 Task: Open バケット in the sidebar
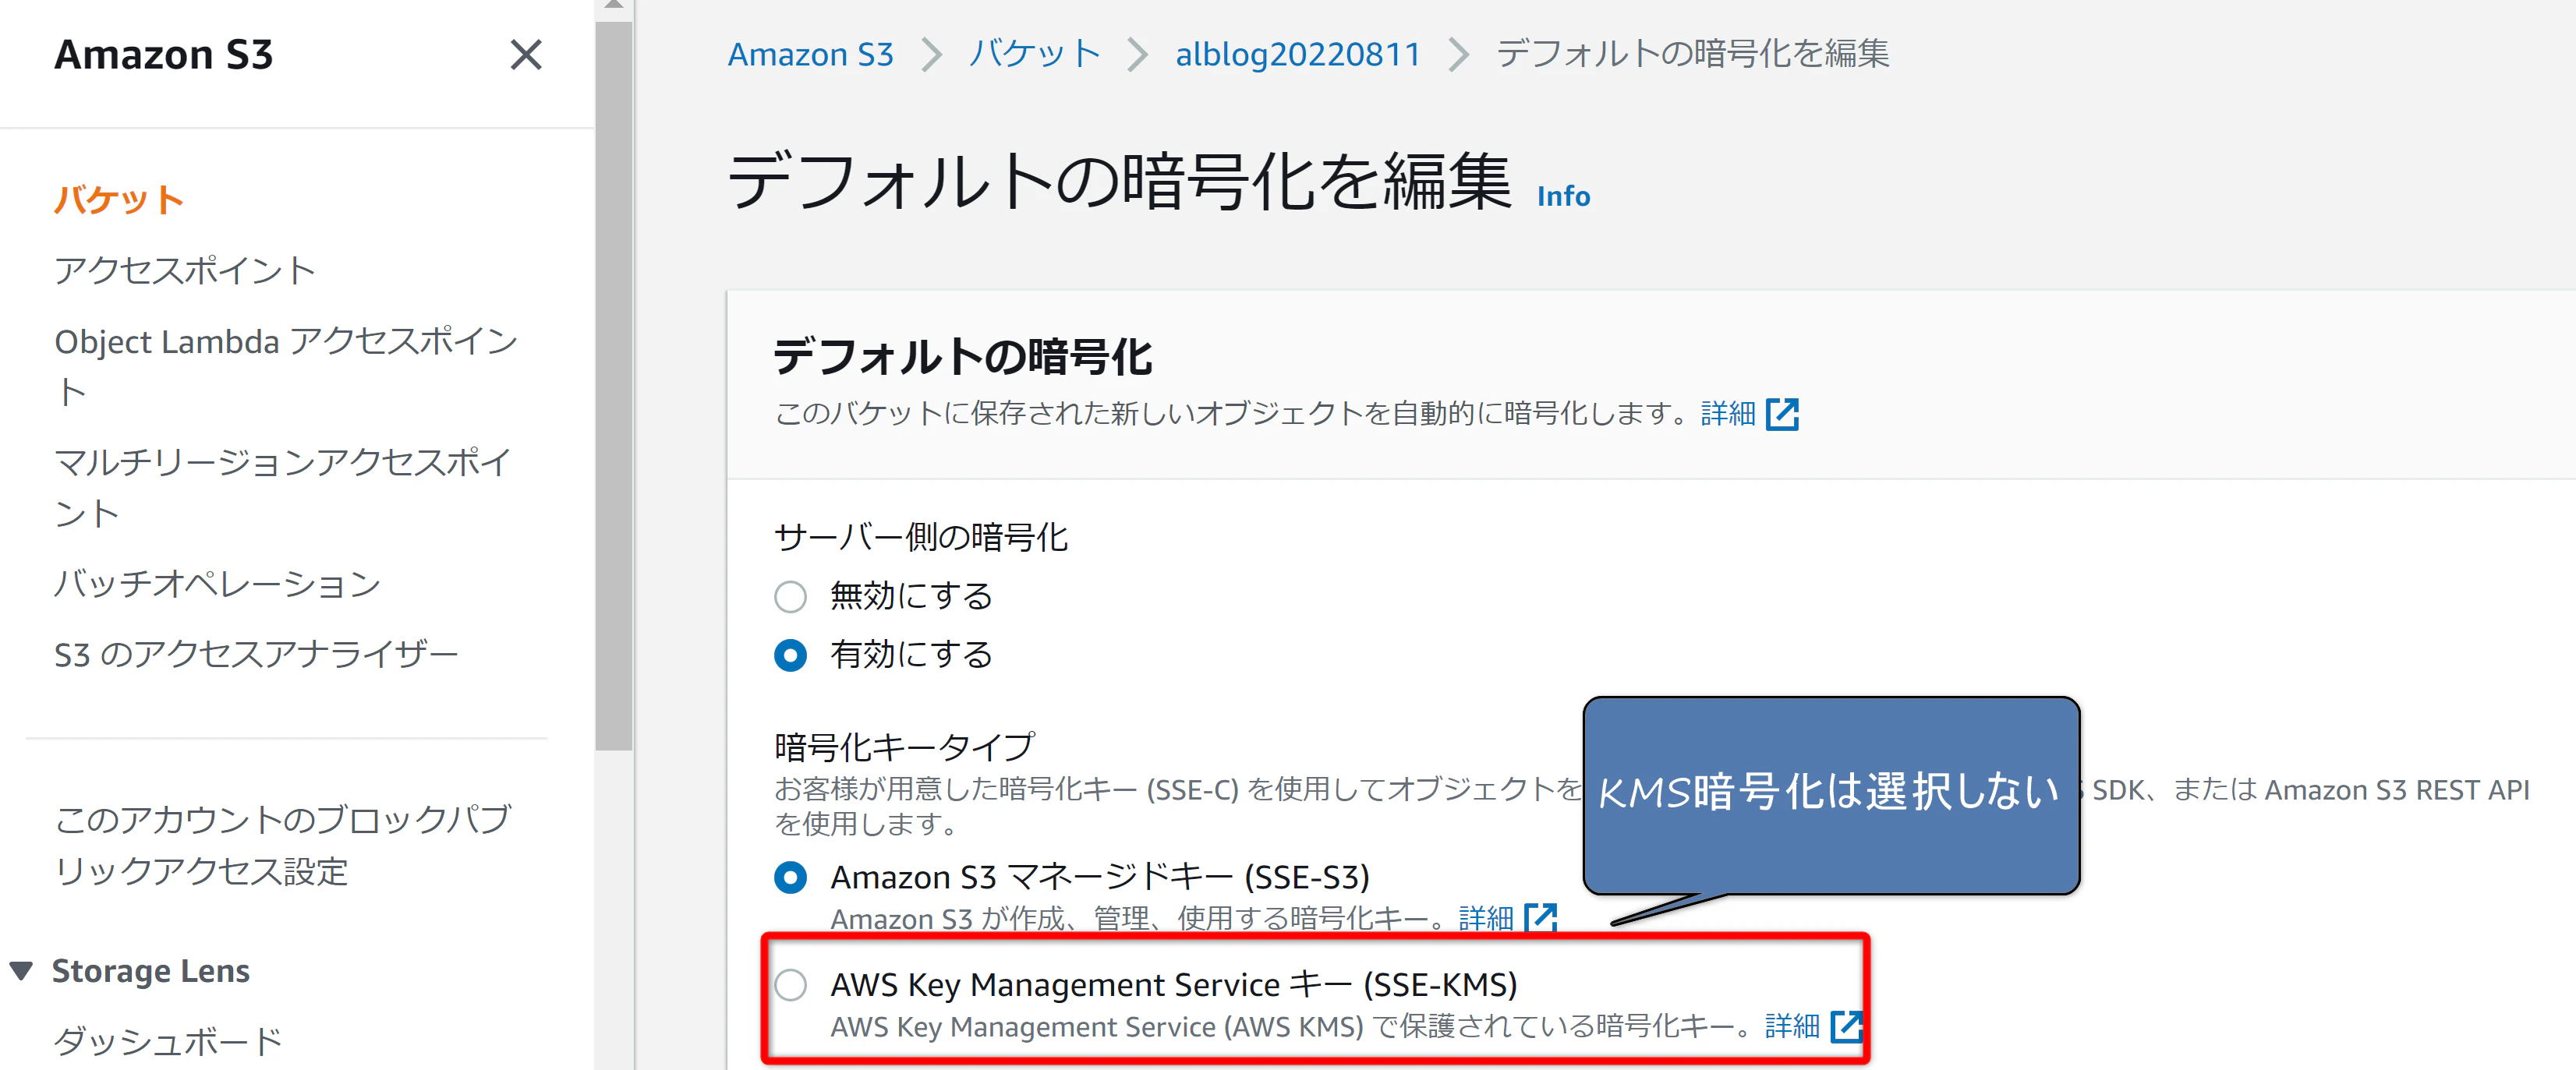coord(118,200)
